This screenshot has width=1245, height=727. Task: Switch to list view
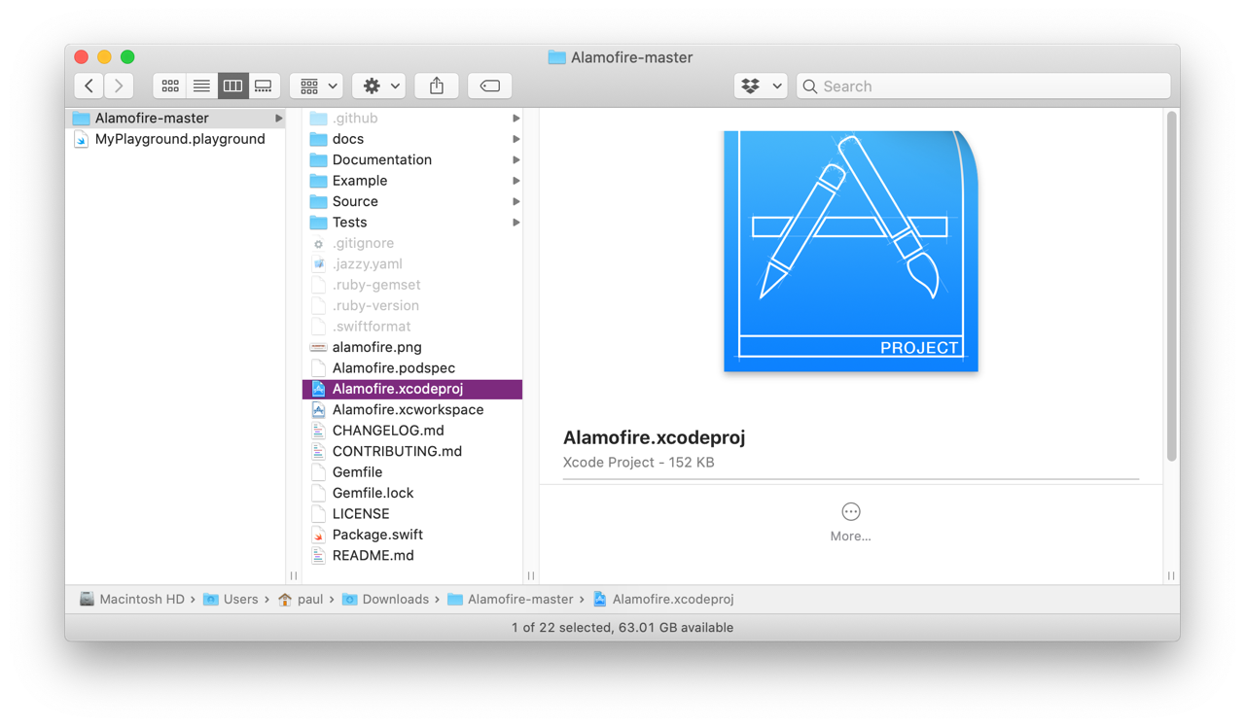coord(201,86)
